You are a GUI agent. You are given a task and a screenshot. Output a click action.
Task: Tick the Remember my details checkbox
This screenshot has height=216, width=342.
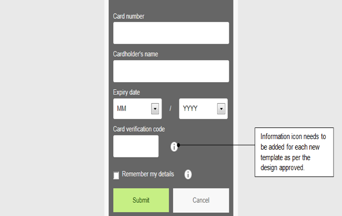pos(116,175)
